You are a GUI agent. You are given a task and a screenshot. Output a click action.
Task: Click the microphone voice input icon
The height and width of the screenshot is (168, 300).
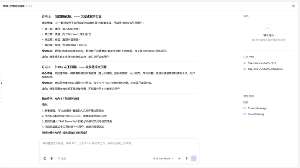tap(187, 158)
